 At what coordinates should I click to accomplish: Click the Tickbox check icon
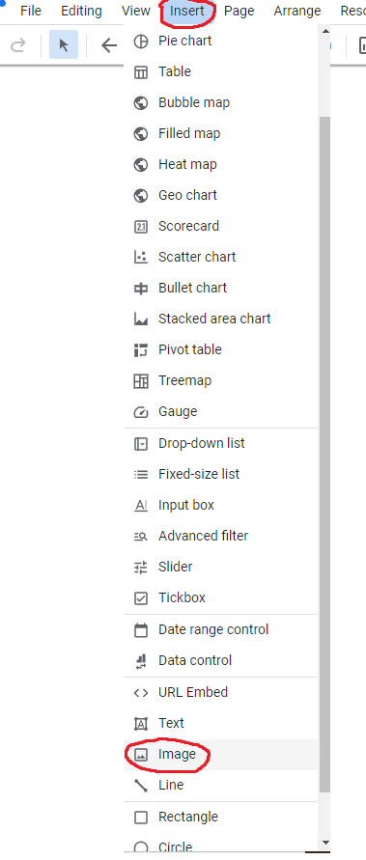point(141,597)
